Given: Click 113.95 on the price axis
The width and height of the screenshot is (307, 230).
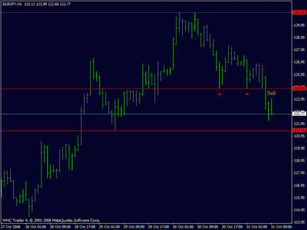Looking at the screenshot, I should tap(299, 222).
